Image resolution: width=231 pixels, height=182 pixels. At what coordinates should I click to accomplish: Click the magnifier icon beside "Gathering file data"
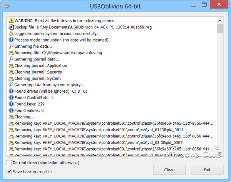tap(11, 46)
